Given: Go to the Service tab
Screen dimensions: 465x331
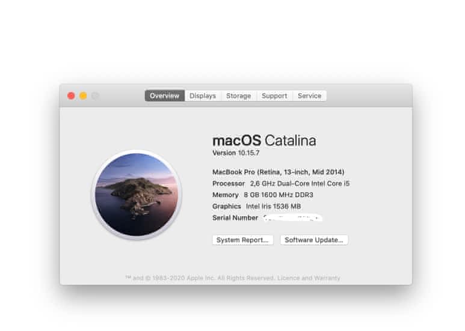Looking at the screenshot, I should click(x=310, y=96).
